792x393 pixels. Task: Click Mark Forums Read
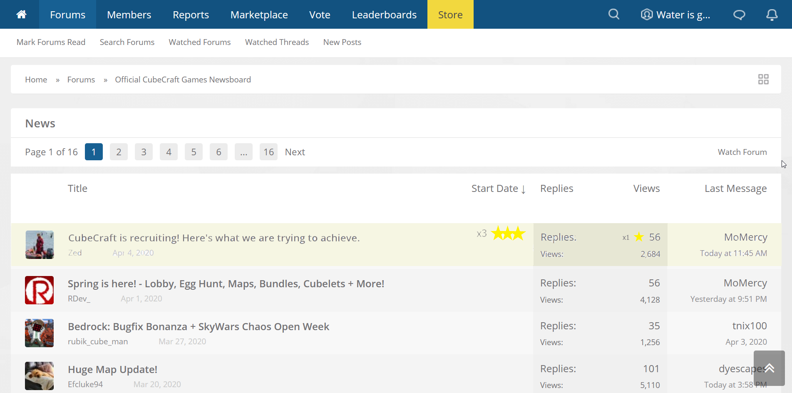pyautogui.click(x=51, y=42)
